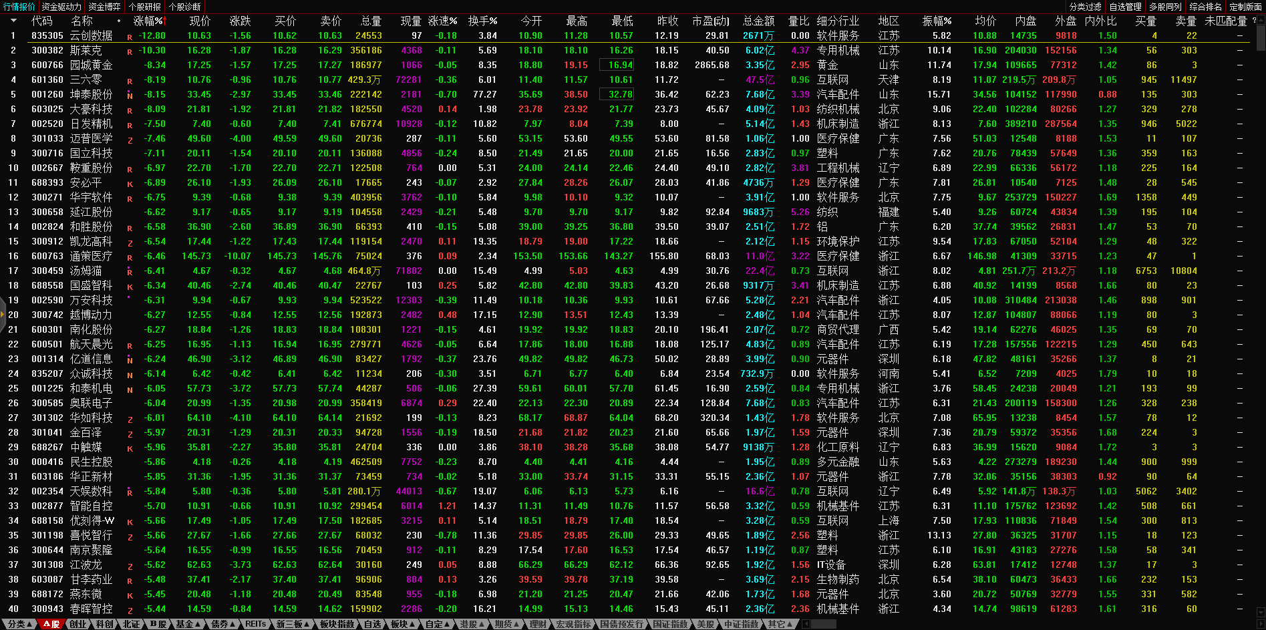Switch to the 资金驱动力 tab
The width and height of the screenshot is (1266, 630).
(x=61, y=7)
